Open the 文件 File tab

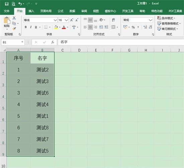coord(7,11)
